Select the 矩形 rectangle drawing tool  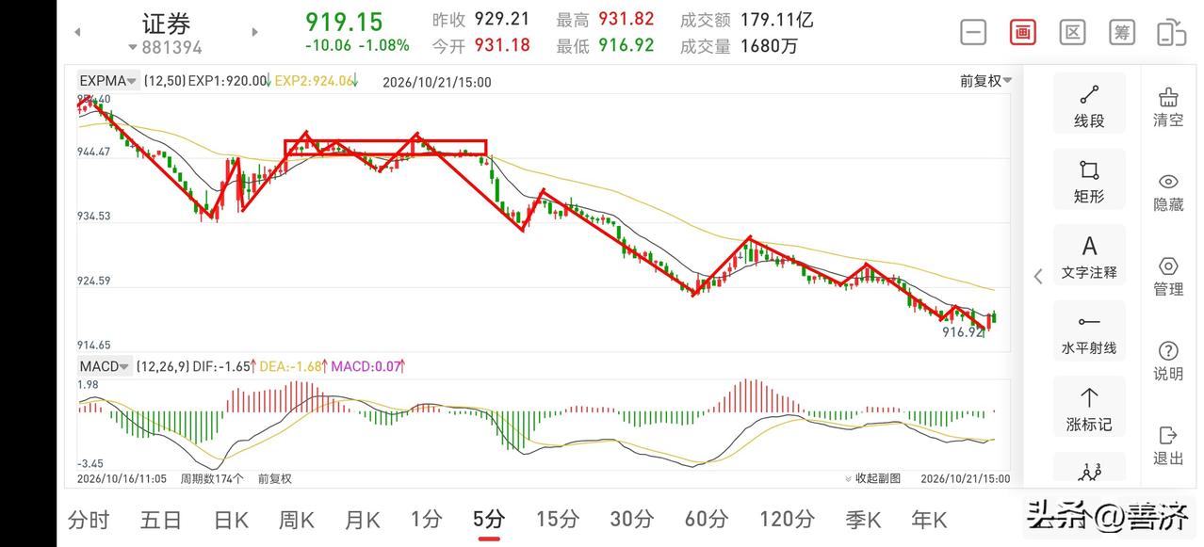[x=1089, y=180]
